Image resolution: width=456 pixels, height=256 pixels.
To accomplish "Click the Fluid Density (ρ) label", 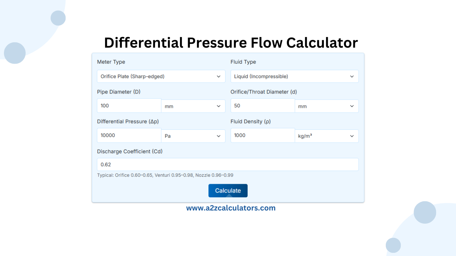I will click(250, 121).
